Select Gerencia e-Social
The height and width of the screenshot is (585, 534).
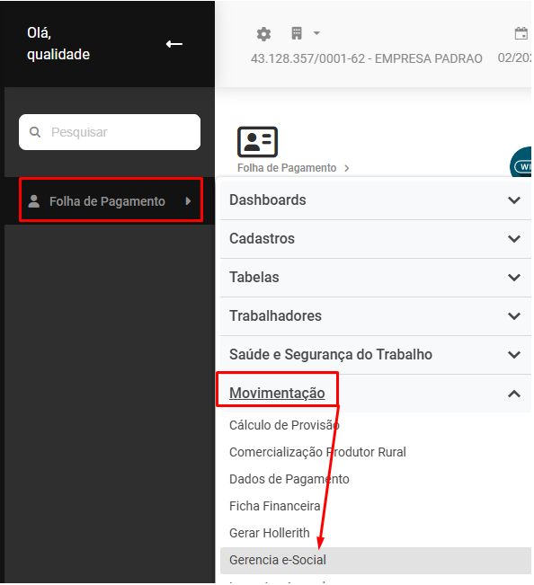point(376,561)
